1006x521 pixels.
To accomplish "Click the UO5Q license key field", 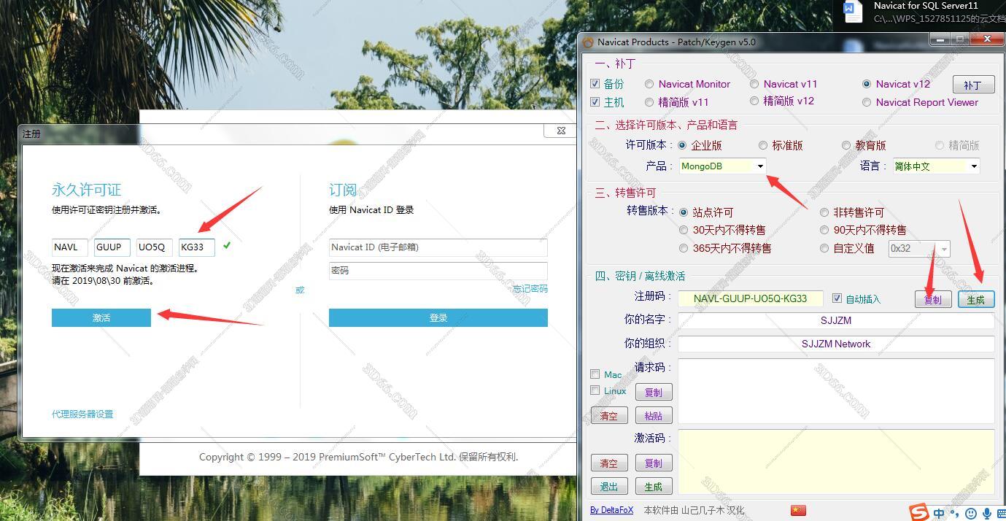I will pyautogui.click(x=155, y=247).
